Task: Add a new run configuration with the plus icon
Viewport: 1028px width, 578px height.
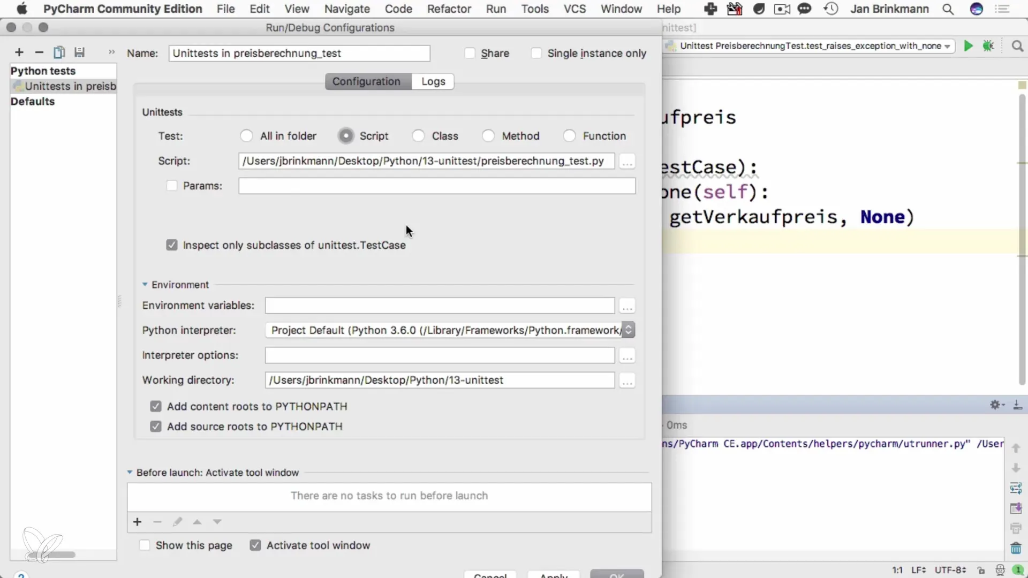Action: pyautogui.click(x=19, y=52)
